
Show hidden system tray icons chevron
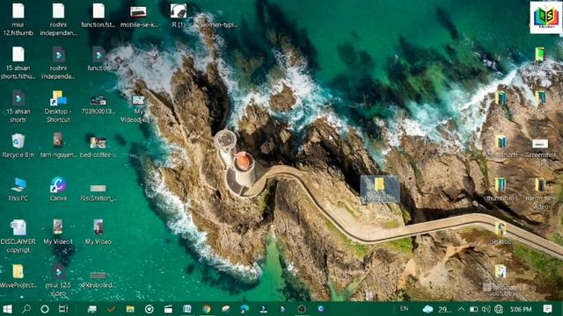(461, 309)
